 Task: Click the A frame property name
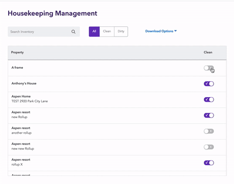pos(17,68)
